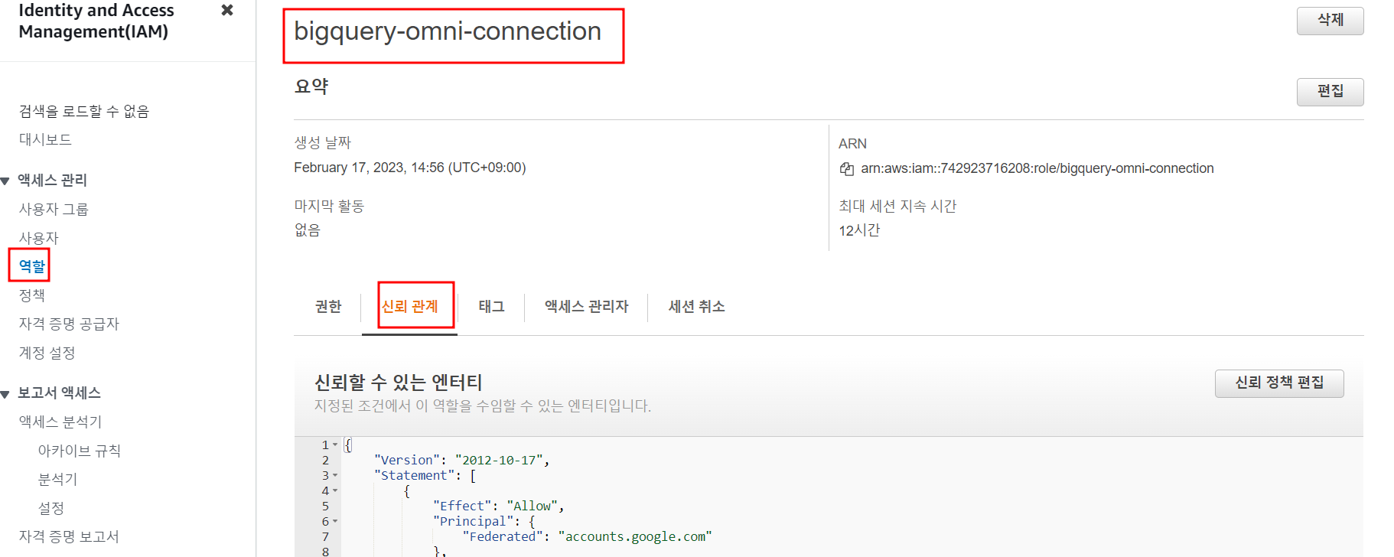Click the 신뢰할 수 있는 엔터티 heading

(x=399, y=383)
